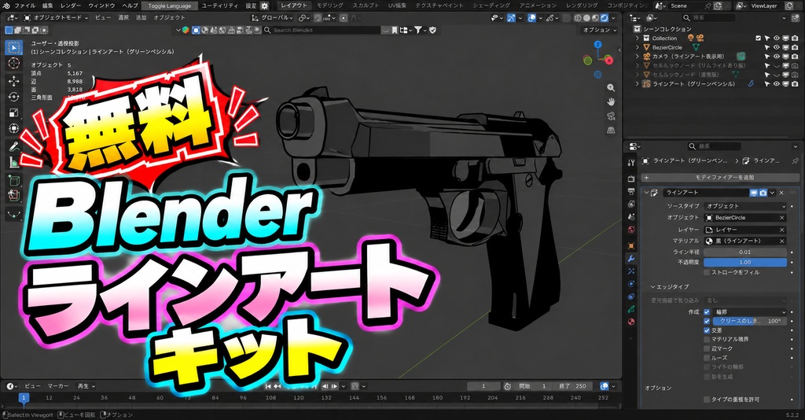Hide the BezierCircle object via eye icon

(x=776, y=47)
